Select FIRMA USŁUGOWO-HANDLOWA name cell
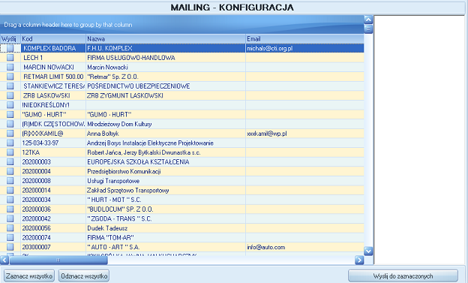This screenshot has height=283, width=468. (166, 58)
